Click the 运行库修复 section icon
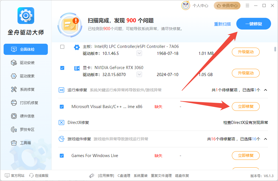Image resolution: width=278 pixels, height=181 pixels. (61, 90)
